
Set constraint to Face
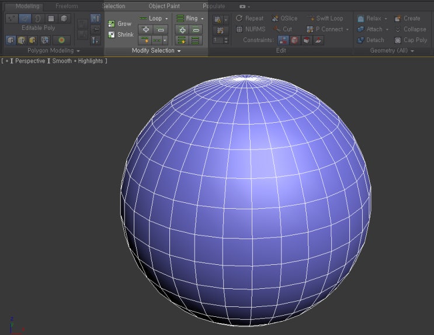coord(307,40)
